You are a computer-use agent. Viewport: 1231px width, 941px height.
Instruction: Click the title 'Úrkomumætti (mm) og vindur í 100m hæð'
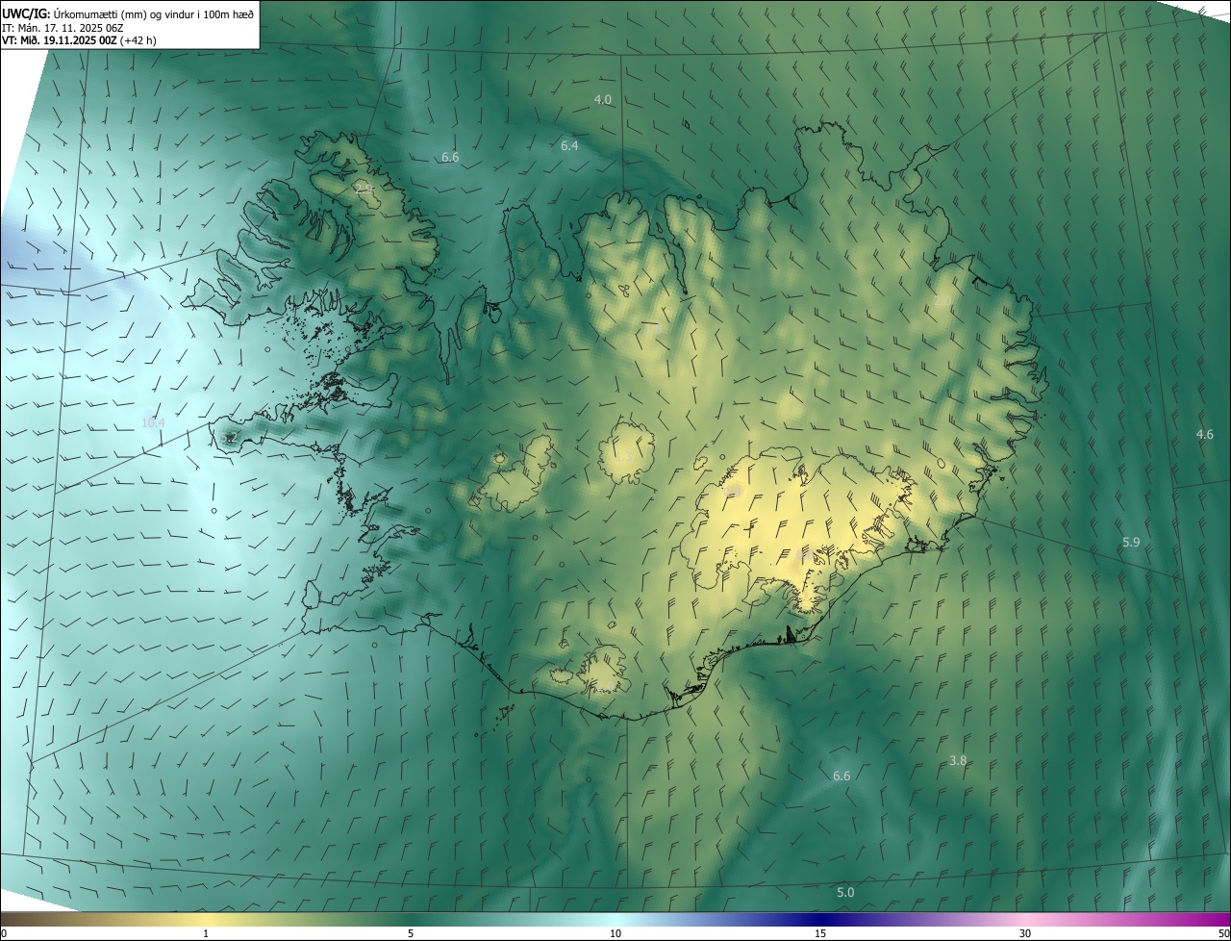pyautogui.click(x=154, y=13)
